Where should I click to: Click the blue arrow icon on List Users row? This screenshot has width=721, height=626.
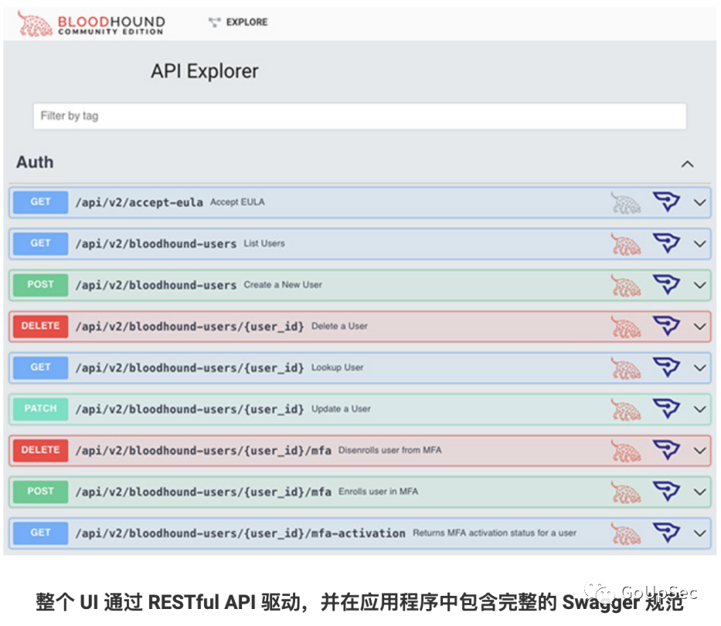(x=667, y=243)
